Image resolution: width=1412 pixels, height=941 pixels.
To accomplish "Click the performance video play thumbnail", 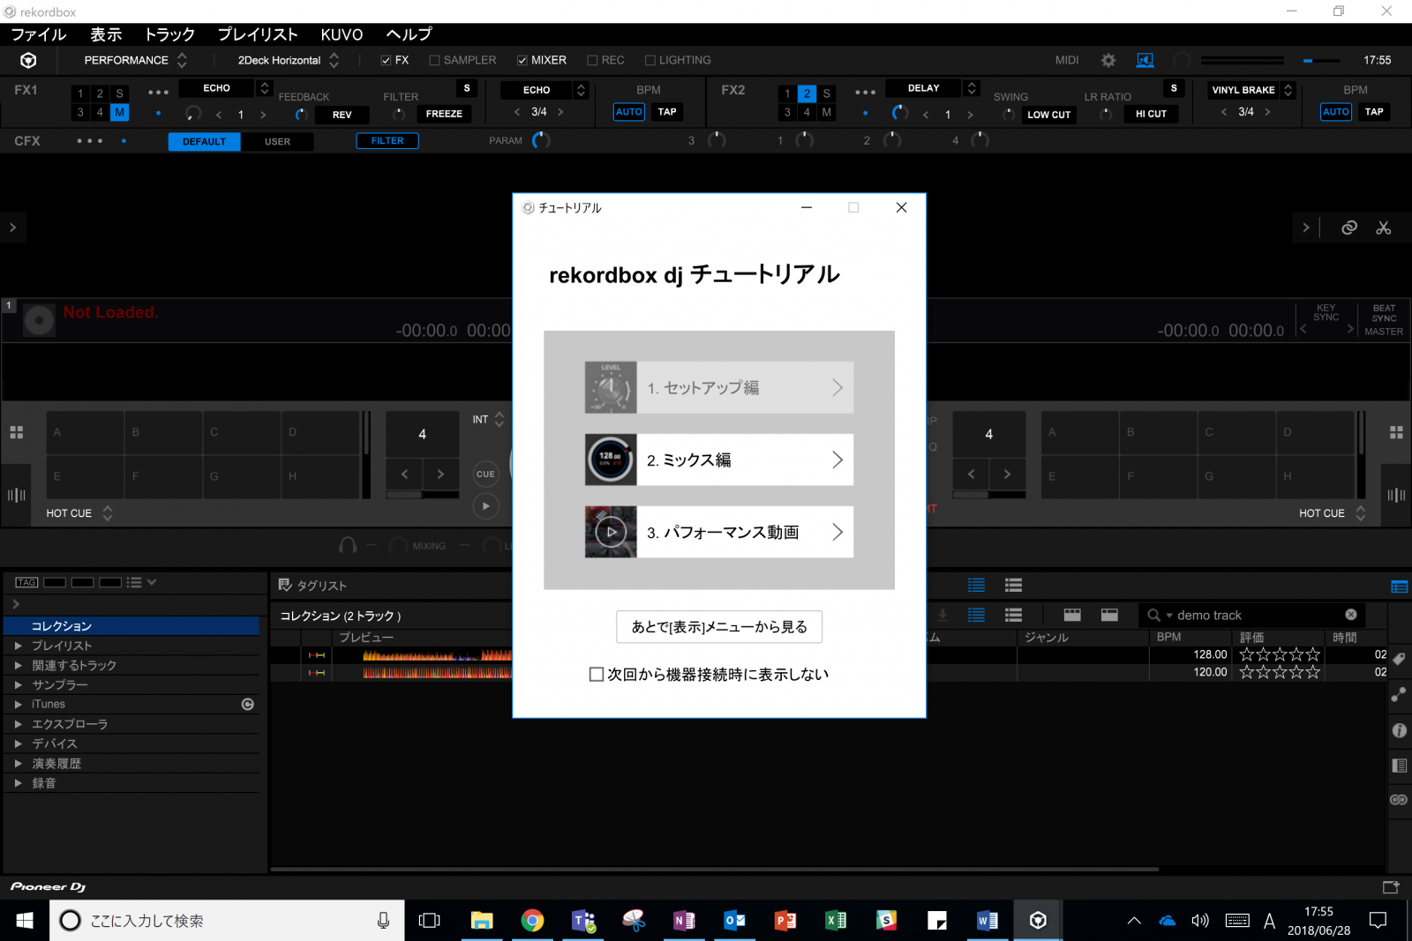I will coord(611,532).
